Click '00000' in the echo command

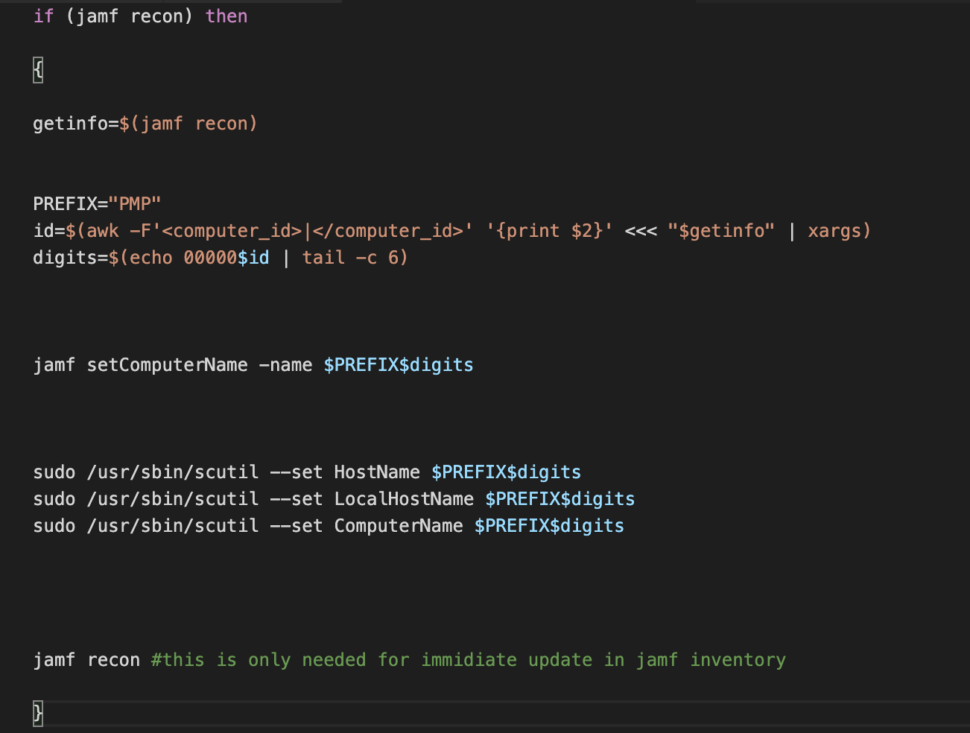point(210,258)
